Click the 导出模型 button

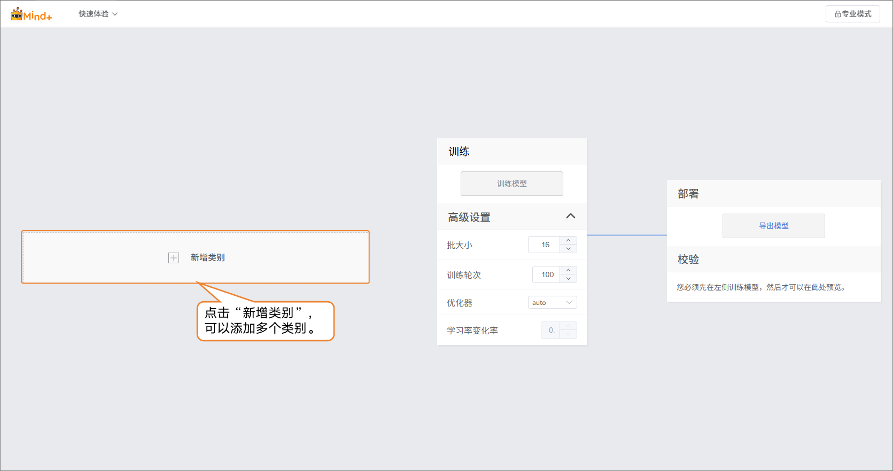tap(773, 226)
